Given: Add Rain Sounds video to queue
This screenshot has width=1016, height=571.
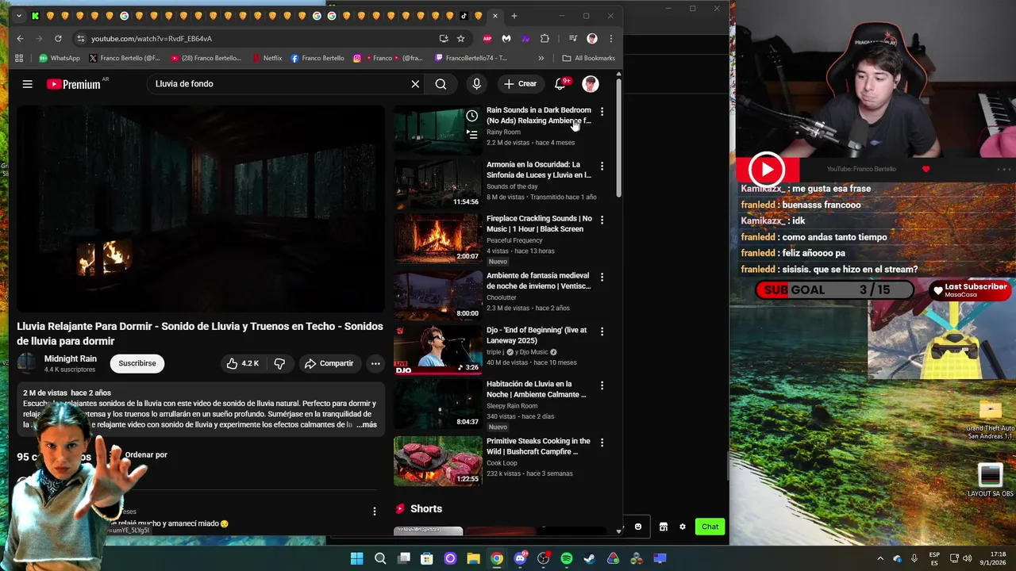Looking at the screenshot, I should point(471,135).
